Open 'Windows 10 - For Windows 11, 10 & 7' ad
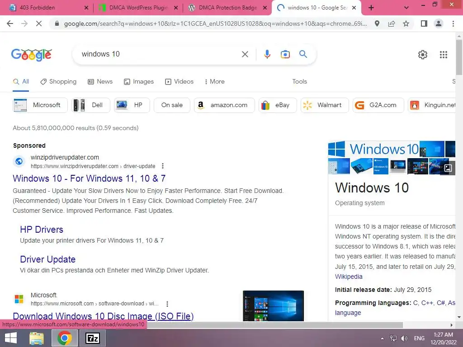This screenshot has width=463, height=347. pyautogui.click(x=89, y=178)
